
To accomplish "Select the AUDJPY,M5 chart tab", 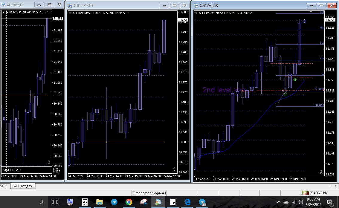I will pyautogui.click(x=23, y=186).
